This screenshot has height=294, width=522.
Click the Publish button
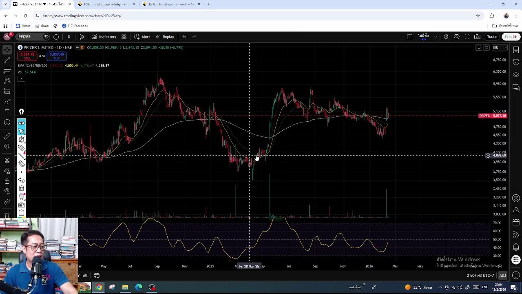(511, 37)
